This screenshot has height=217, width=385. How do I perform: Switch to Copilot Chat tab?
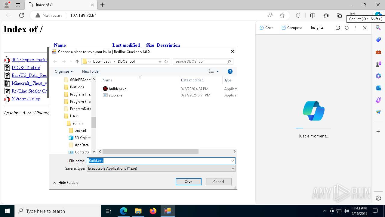pos(266,27)
